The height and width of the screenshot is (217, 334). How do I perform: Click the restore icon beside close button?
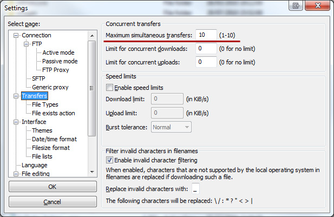tap(296, 5)
